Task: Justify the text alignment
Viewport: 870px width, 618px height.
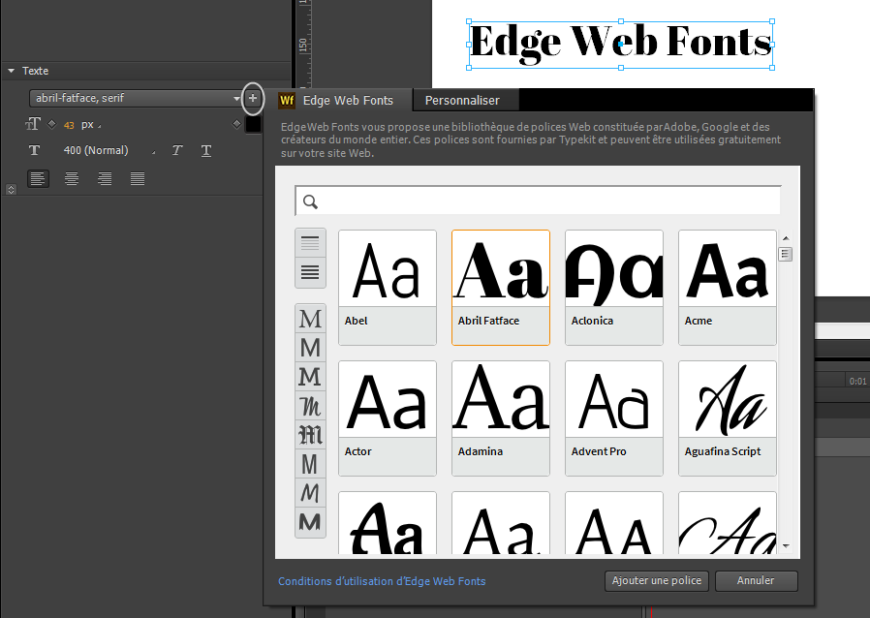Action: (137, 178)
